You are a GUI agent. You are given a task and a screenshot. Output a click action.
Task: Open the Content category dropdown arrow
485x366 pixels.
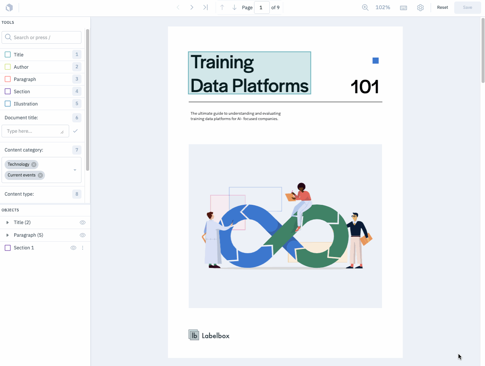coord(75,170)
